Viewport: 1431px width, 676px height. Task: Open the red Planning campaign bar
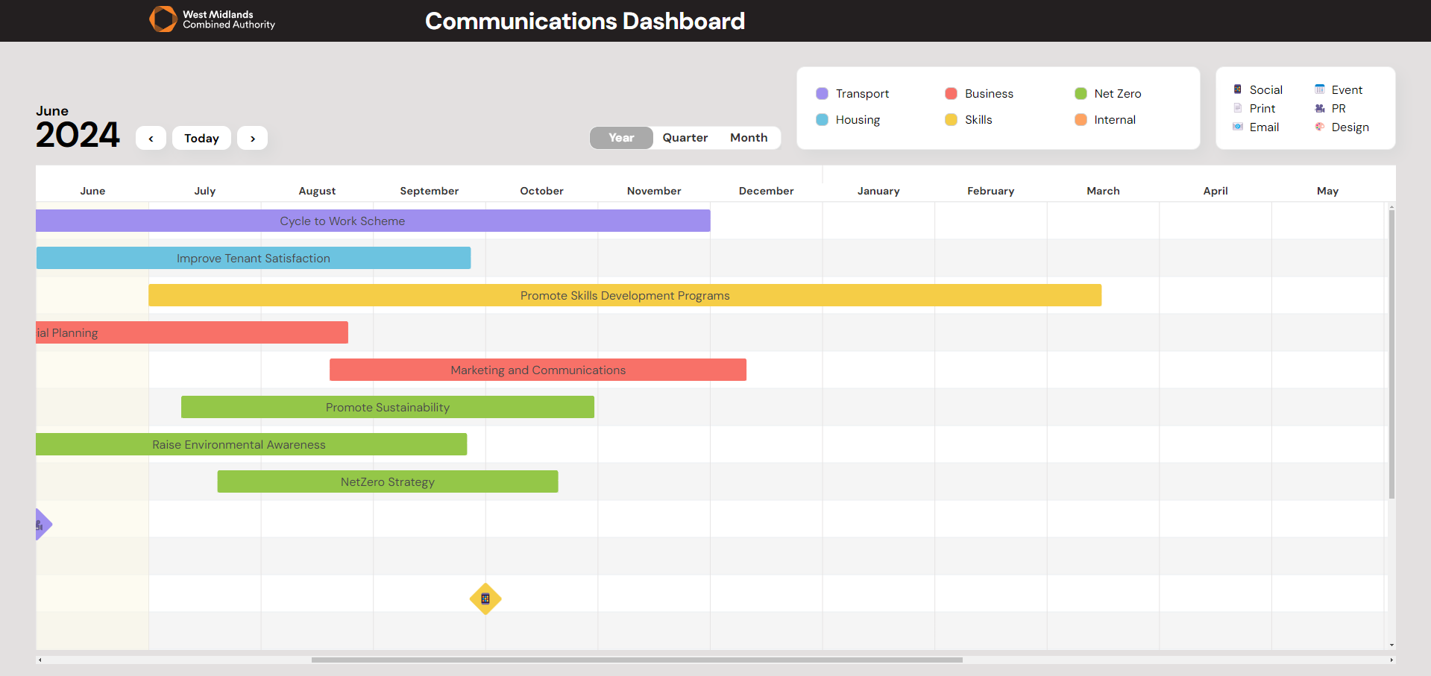[192, 332]
